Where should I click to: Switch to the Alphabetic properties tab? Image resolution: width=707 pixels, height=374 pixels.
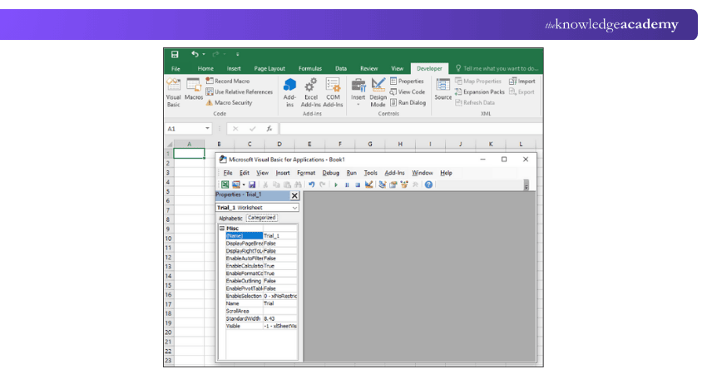(230, 218)
